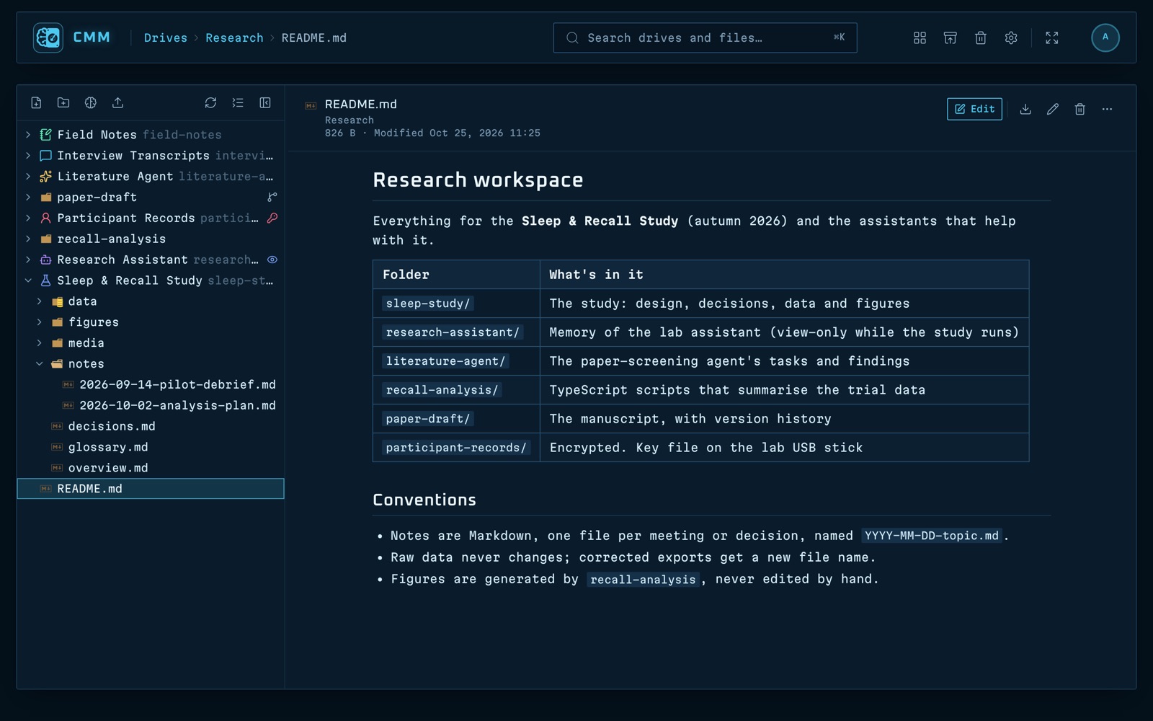The height and width of the screenshot is (721, 1153).
Task: Expand the Literature Agent drive
Action: pos(28,177)
